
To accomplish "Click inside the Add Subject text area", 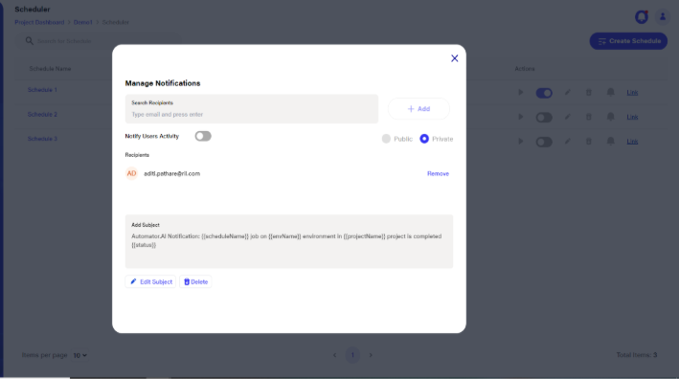I will coord(289,241).
